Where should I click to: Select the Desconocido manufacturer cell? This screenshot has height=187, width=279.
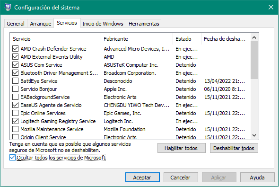pos(118,81)
